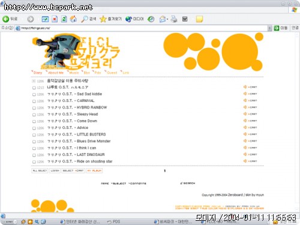Click the speaker icon for Come Down
Viewport: 300px width, 225px height.
click(x=245, y=121)
